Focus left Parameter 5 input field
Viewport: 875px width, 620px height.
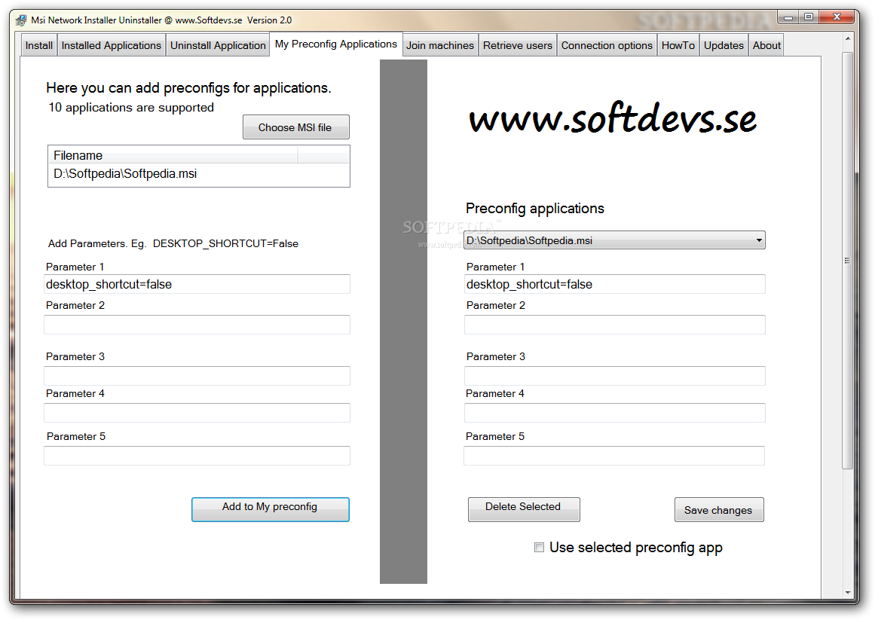pyautogui.click(x=197, y=456)
